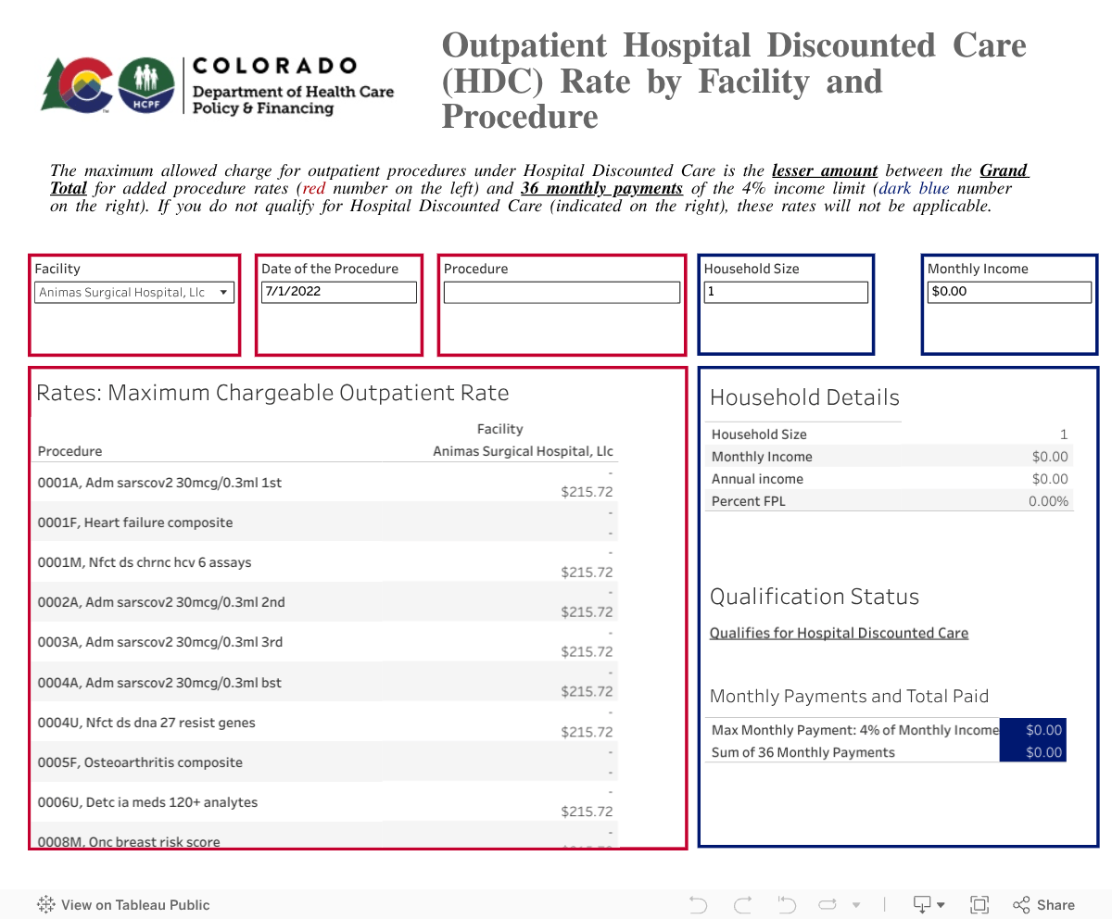Viewport: 1112px width, 919px height.
Task: Select row 0001A, Adm sarscov2 30mcg/0.3ml 1st
Action: click(x=325, y=483)
